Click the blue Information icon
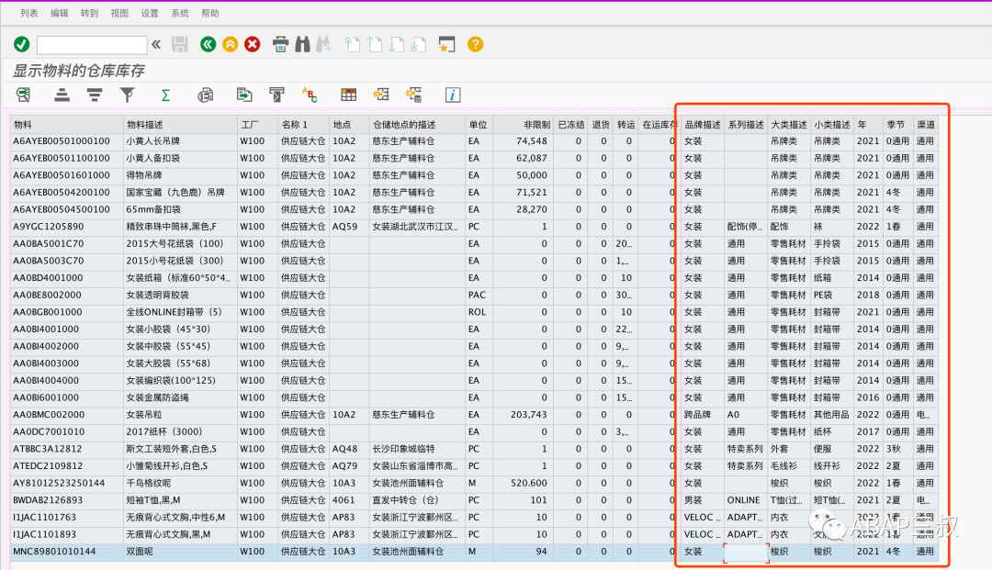 (452, 95)
